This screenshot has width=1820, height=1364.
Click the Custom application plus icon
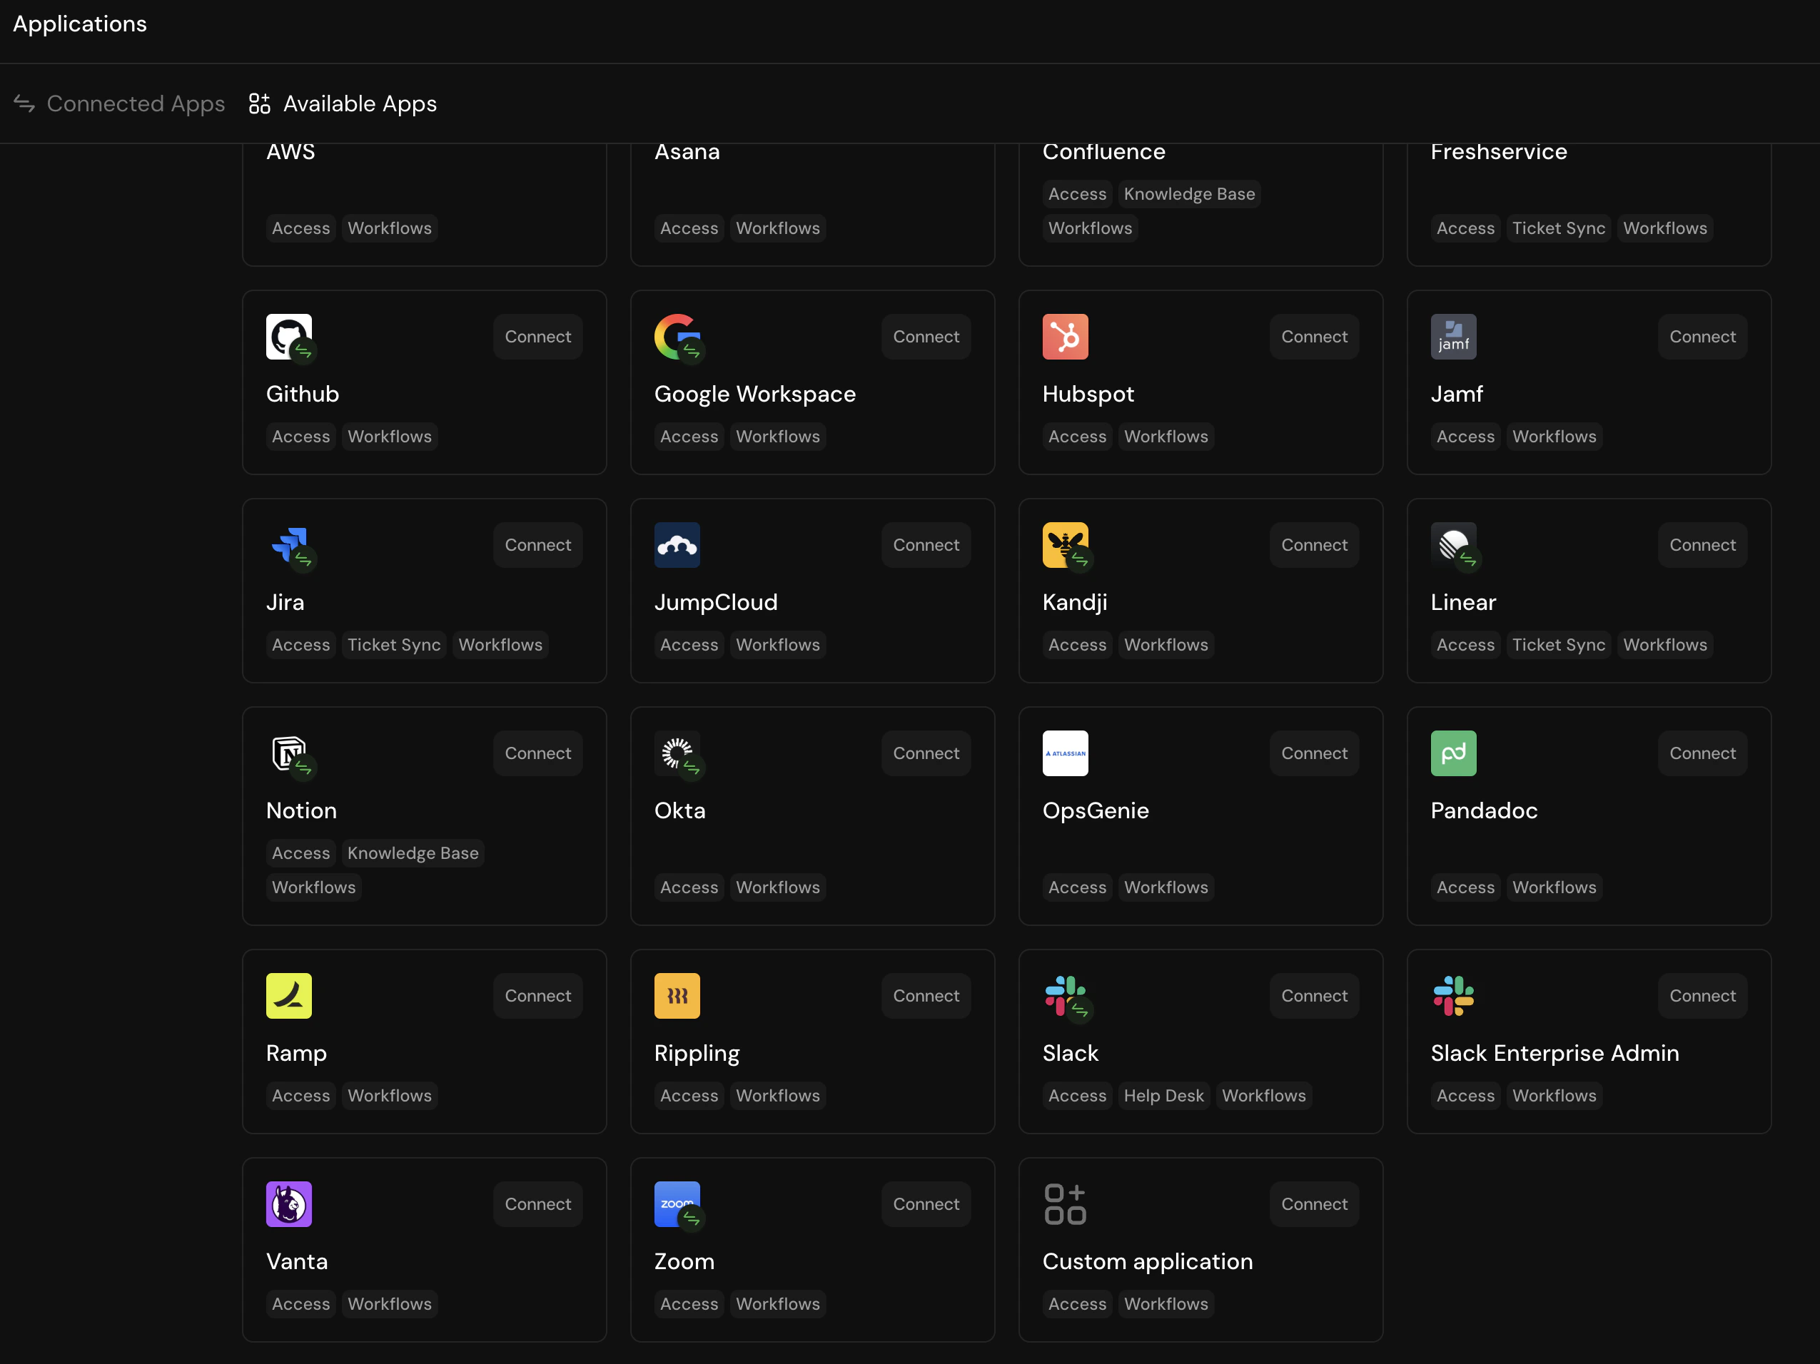1065,1203
